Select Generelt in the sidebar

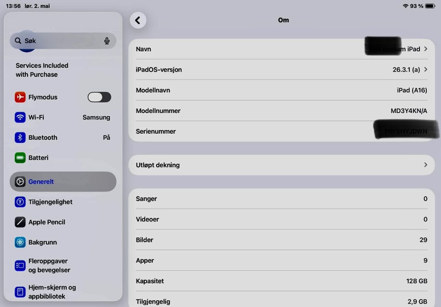point(63,181)
